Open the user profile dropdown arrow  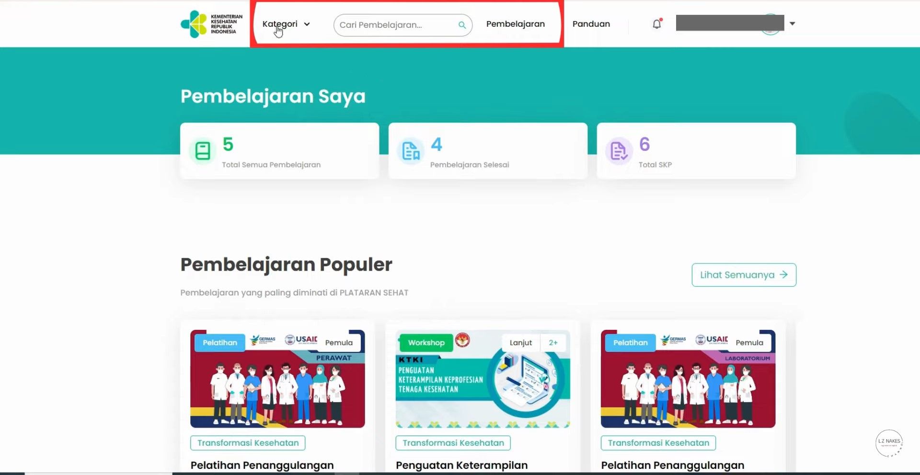(793, 23)
